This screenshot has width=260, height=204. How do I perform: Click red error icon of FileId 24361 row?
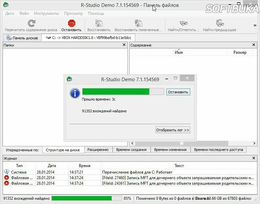click(x=7, y=183)
